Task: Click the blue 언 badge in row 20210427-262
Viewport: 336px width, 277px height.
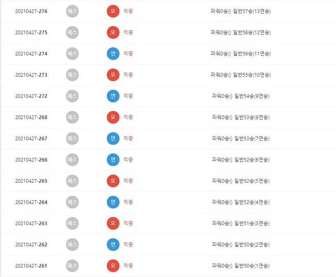Action: coord(113,245)
